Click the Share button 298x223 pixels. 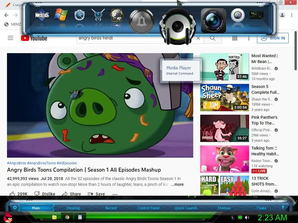(x=72, y=194)
